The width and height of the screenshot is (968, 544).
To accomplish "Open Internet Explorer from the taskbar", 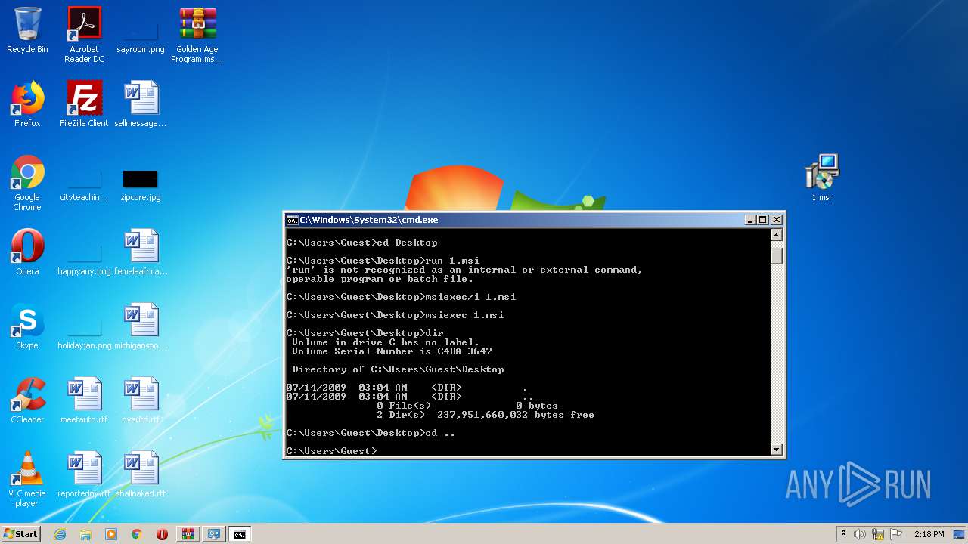I will pyautogui.click(x=60, y=534).
